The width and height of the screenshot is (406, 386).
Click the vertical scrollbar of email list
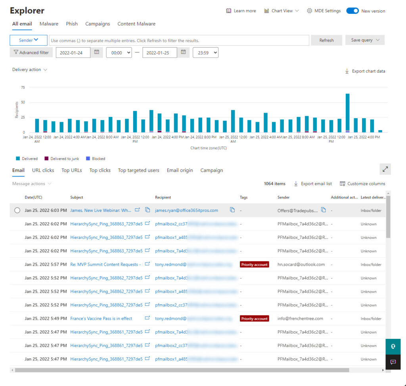[388, 217]
